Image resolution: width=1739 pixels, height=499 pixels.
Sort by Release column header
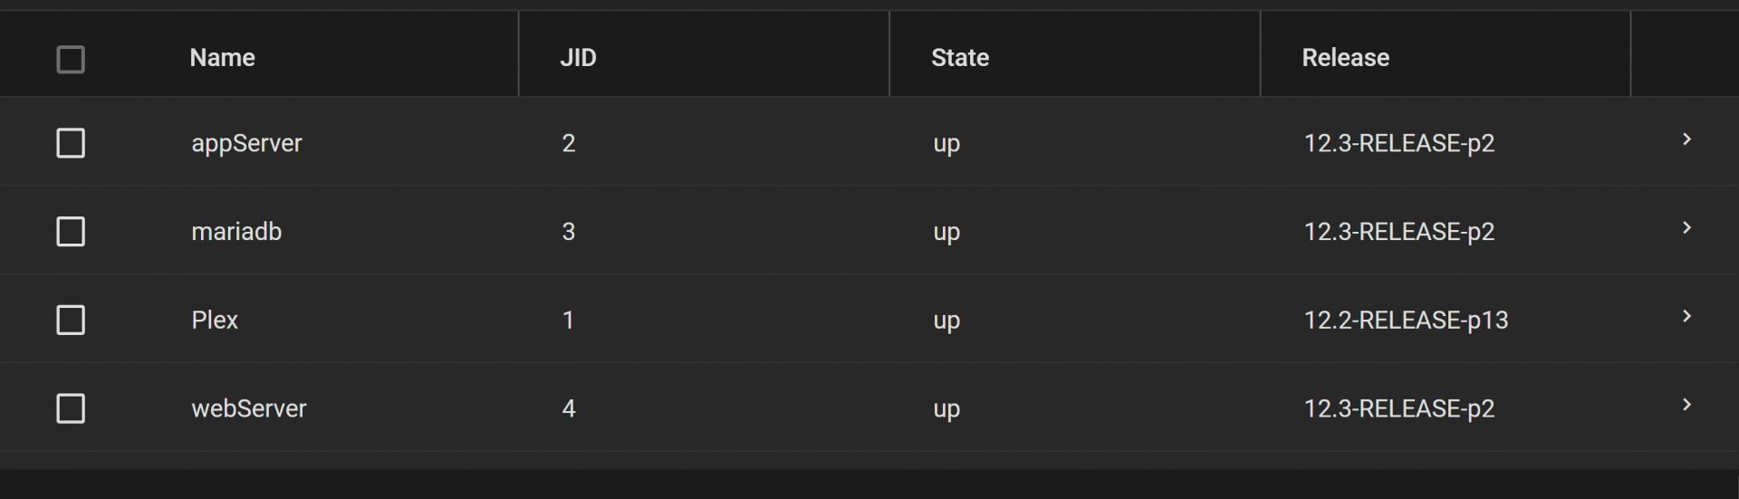click(x=1345, y=58)
